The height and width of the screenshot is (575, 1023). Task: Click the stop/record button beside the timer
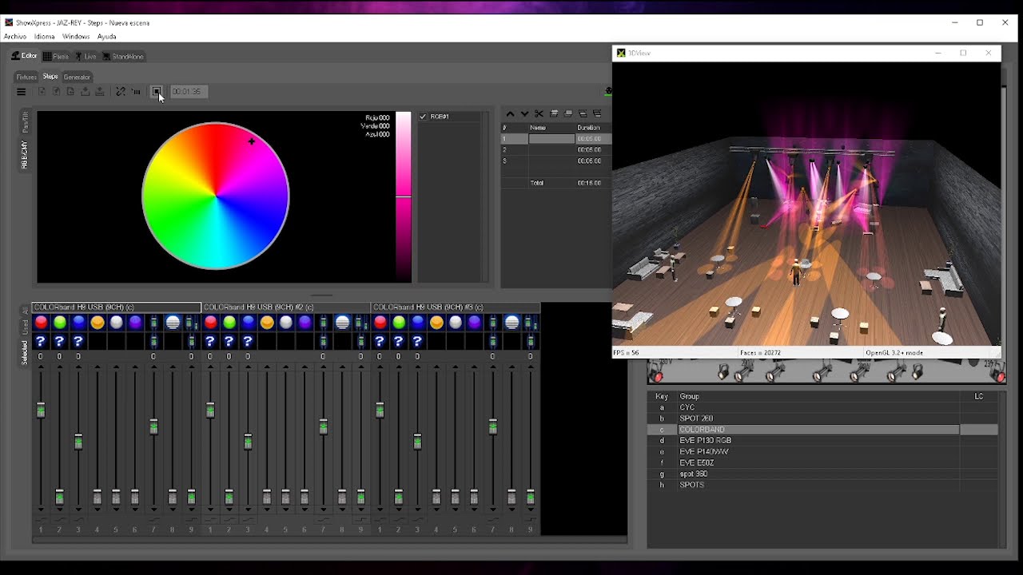157,92
